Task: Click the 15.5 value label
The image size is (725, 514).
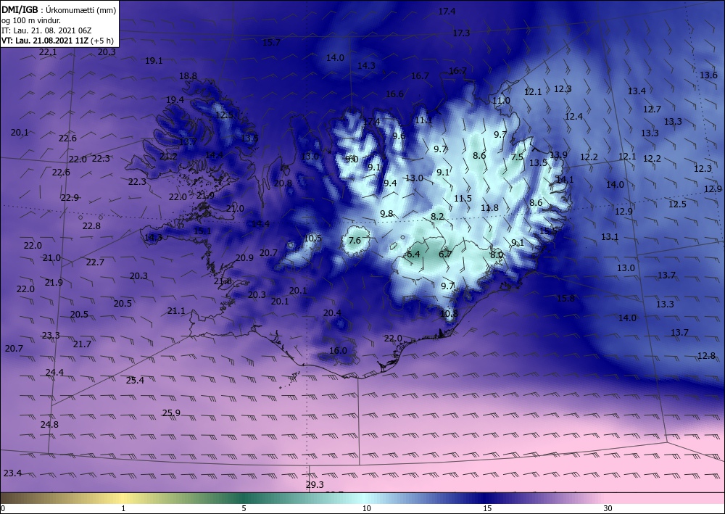Action: (548, 231)
